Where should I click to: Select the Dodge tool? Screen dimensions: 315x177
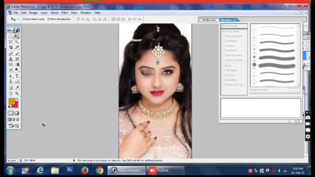pos(17,70)
